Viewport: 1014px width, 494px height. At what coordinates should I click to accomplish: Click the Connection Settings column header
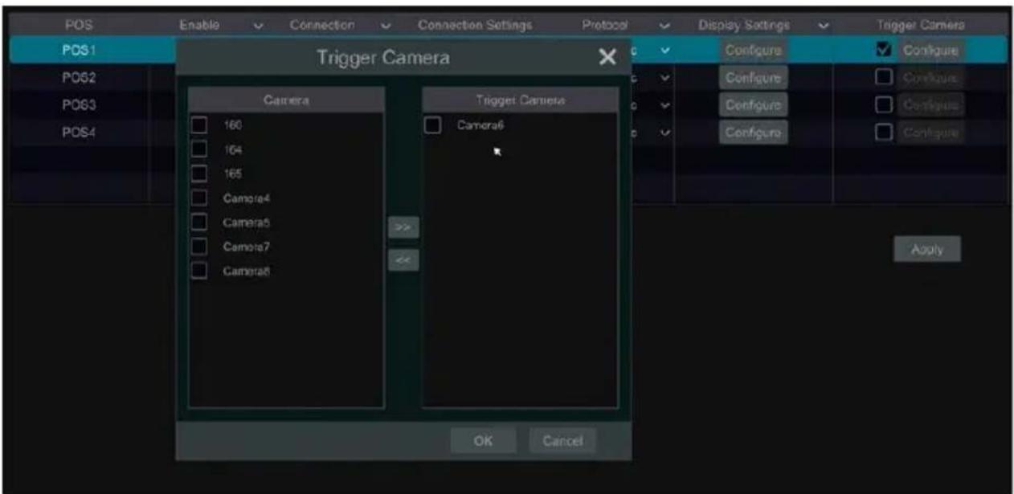coord(475,26)
